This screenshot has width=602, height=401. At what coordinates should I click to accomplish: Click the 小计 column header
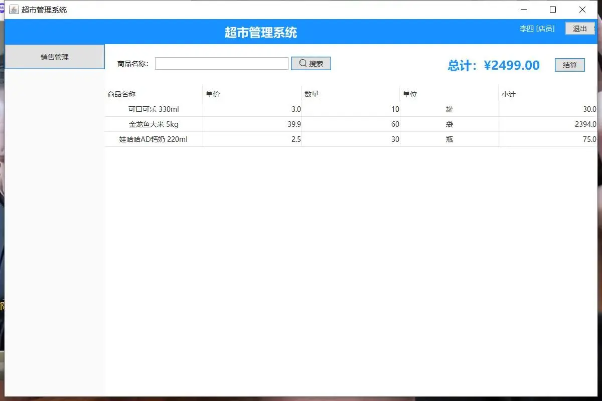point(507,94)
